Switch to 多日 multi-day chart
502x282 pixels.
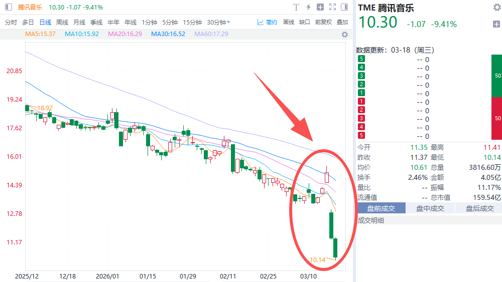point(28,23)
